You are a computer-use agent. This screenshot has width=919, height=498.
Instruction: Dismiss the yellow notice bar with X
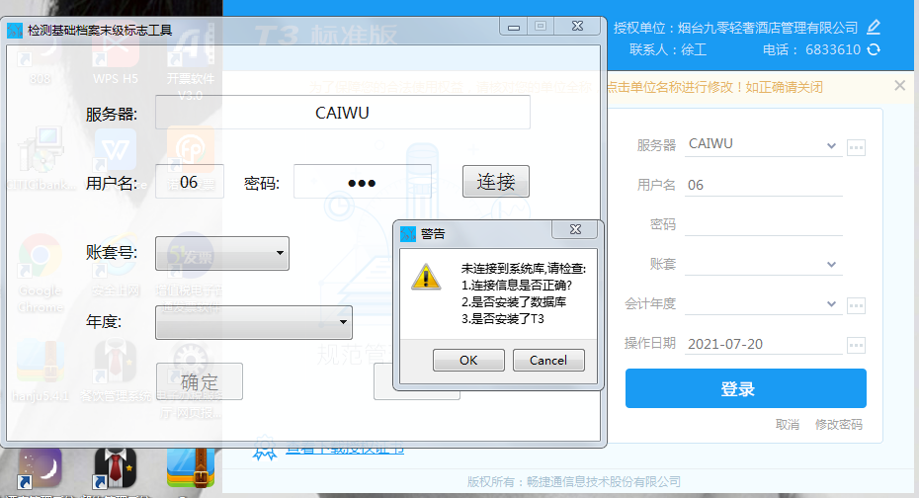pos(899,86)
